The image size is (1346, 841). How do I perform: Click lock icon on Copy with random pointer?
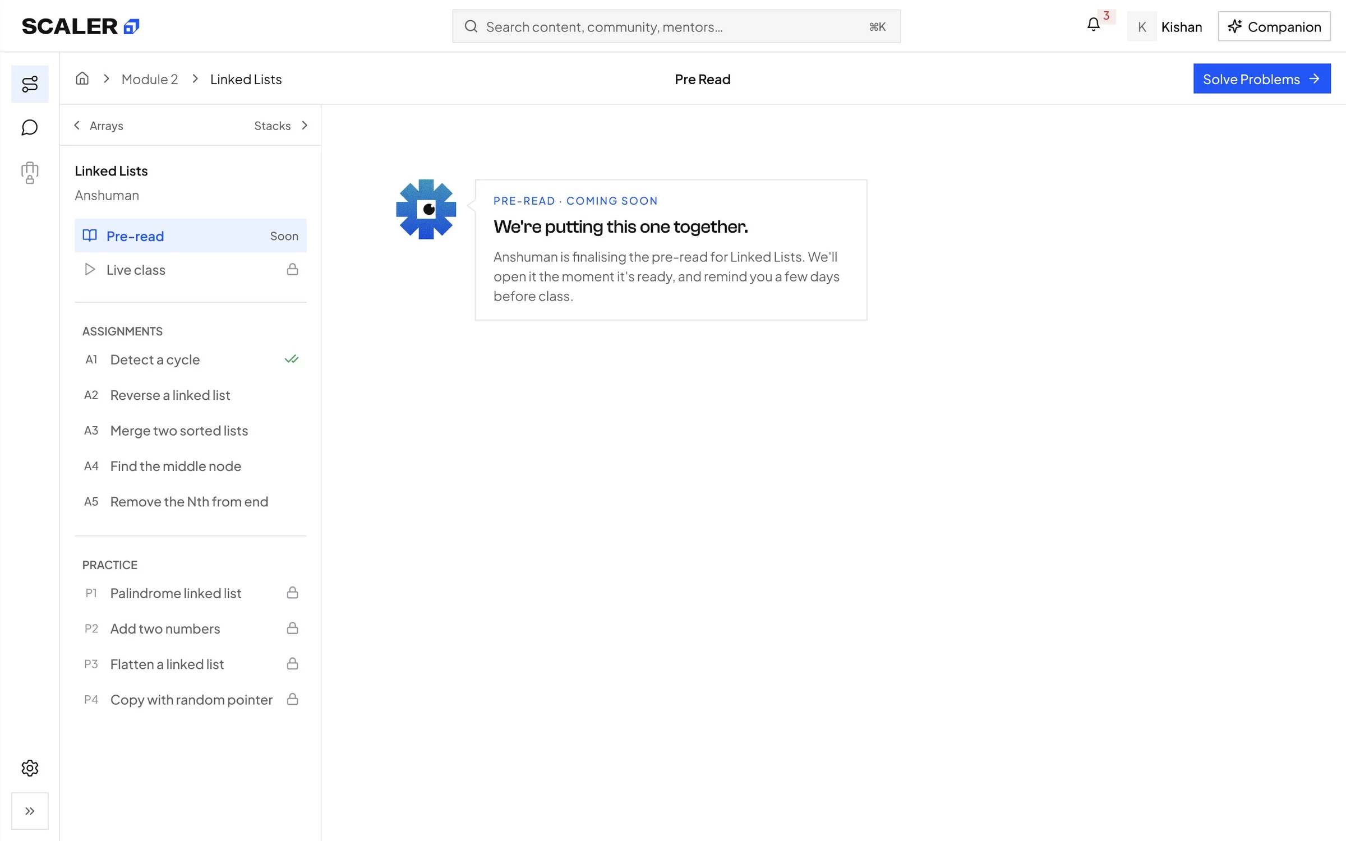pos(292,699)
